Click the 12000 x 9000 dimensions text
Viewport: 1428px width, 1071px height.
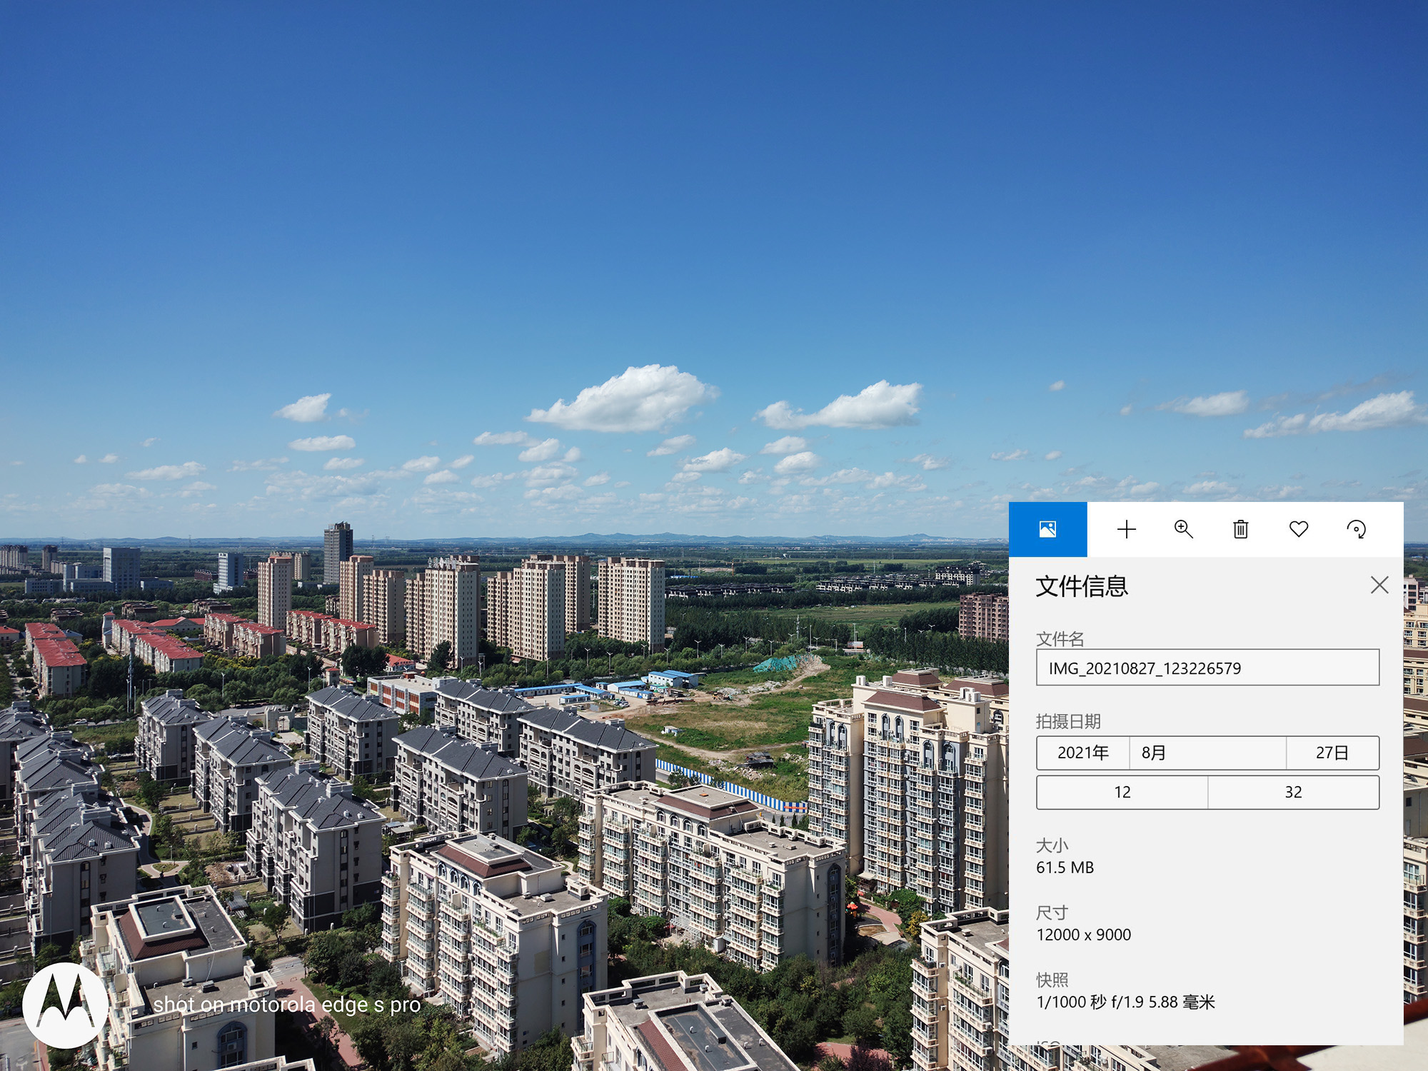coord(1083,935)
